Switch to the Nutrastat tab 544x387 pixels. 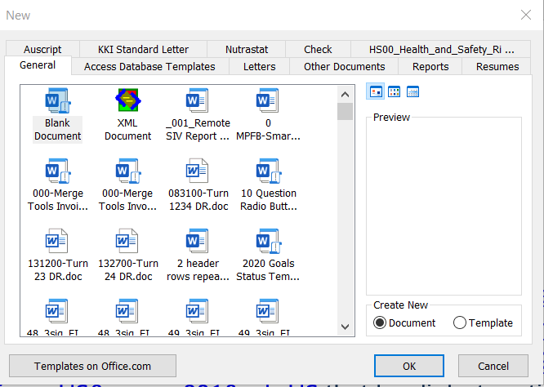(247, 49)
